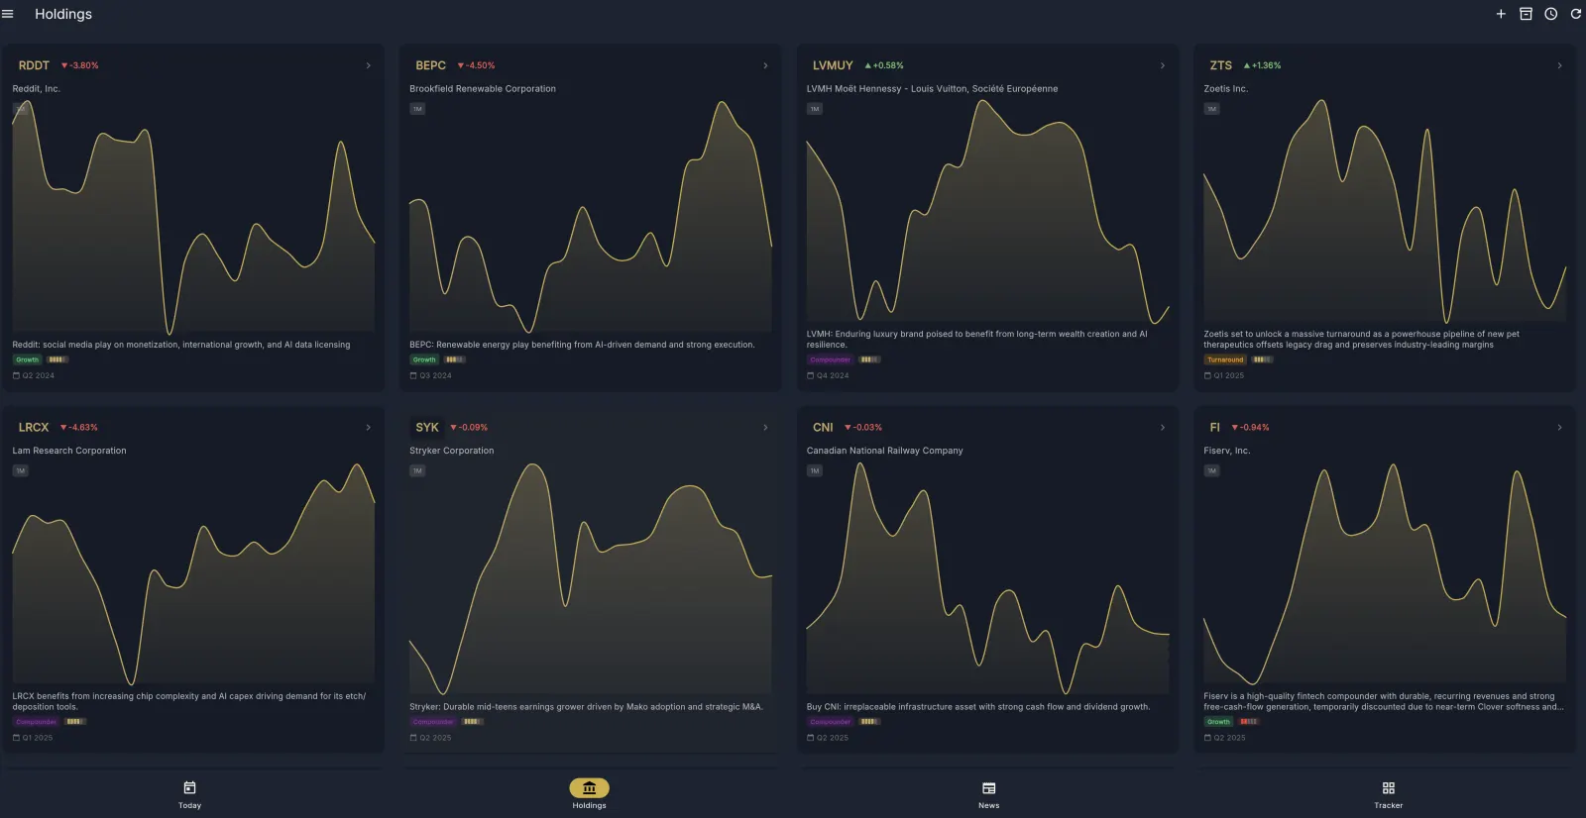Click the +1.36% change on ZTS

pos(1262,65)
